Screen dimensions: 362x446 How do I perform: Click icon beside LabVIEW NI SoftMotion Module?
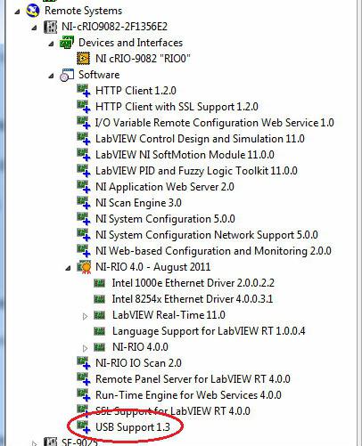(x=84, y=155)
